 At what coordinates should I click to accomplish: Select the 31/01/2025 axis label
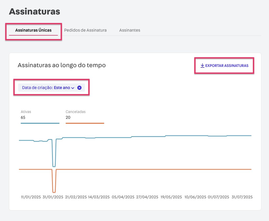tap(53, 197)
